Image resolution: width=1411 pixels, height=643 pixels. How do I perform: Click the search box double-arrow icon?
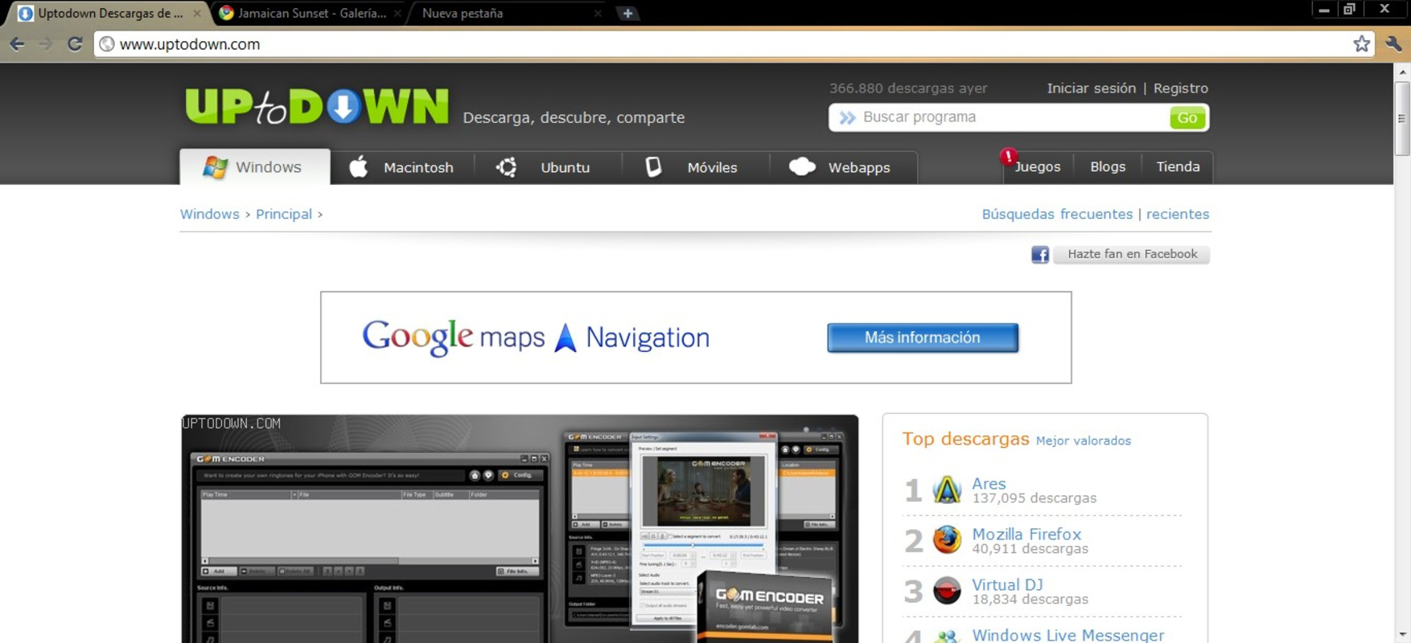coord(847,118)
